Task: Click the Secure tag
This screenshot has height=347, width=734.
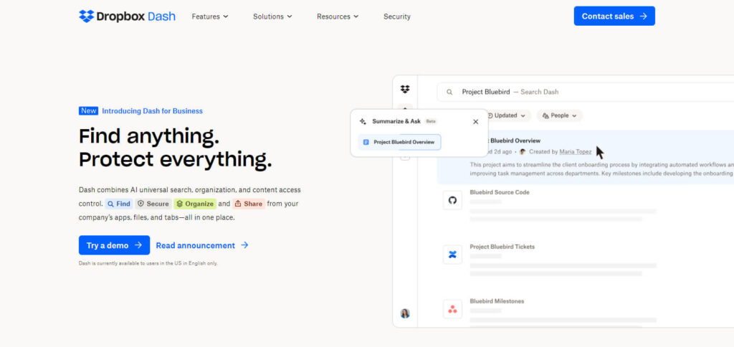Action: tap(153, 204)
